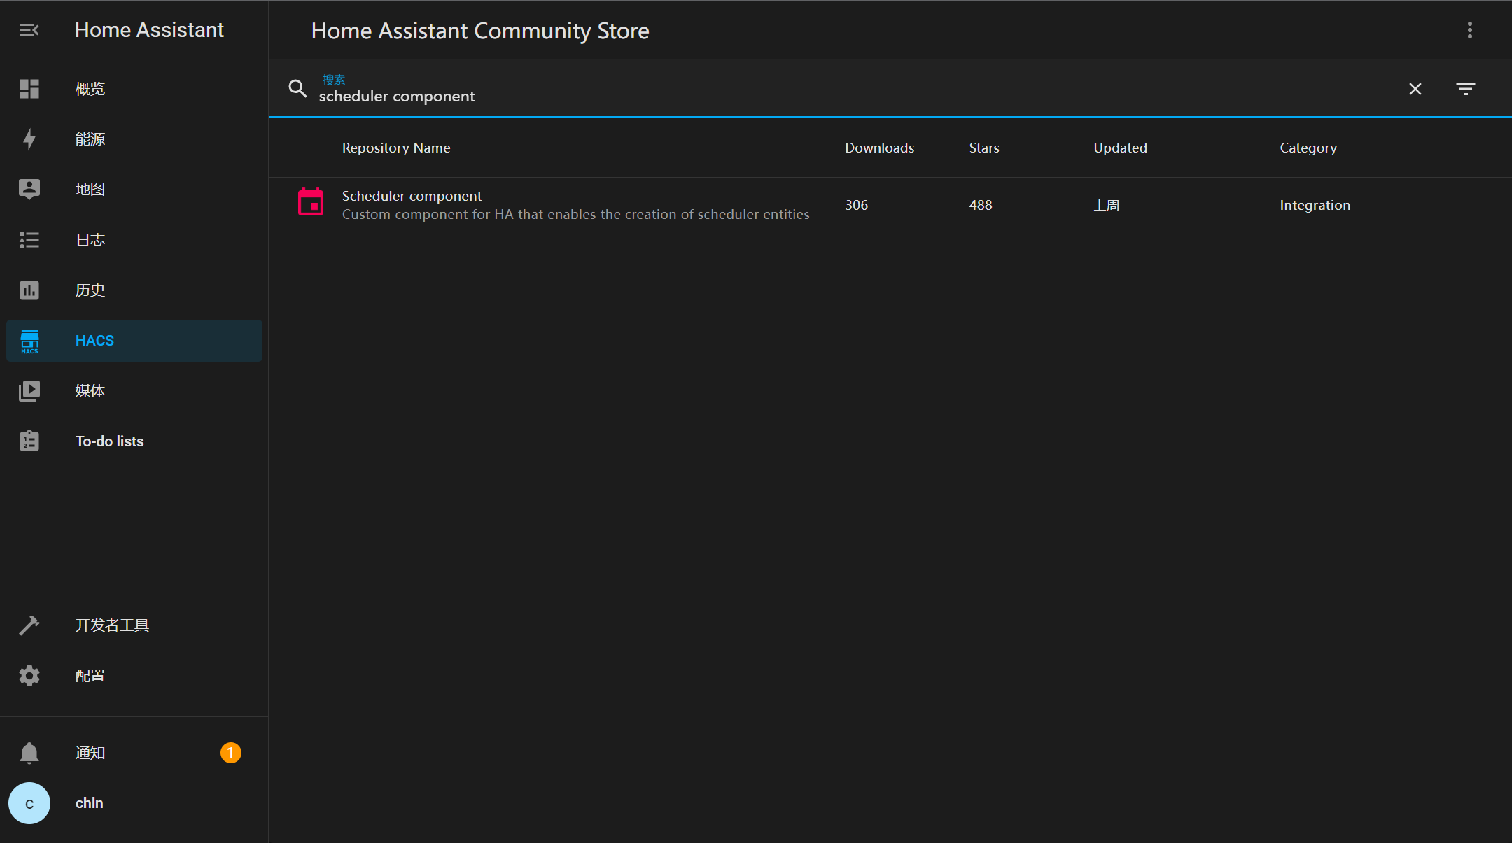Sort by Stars column header

click(984, 148)
